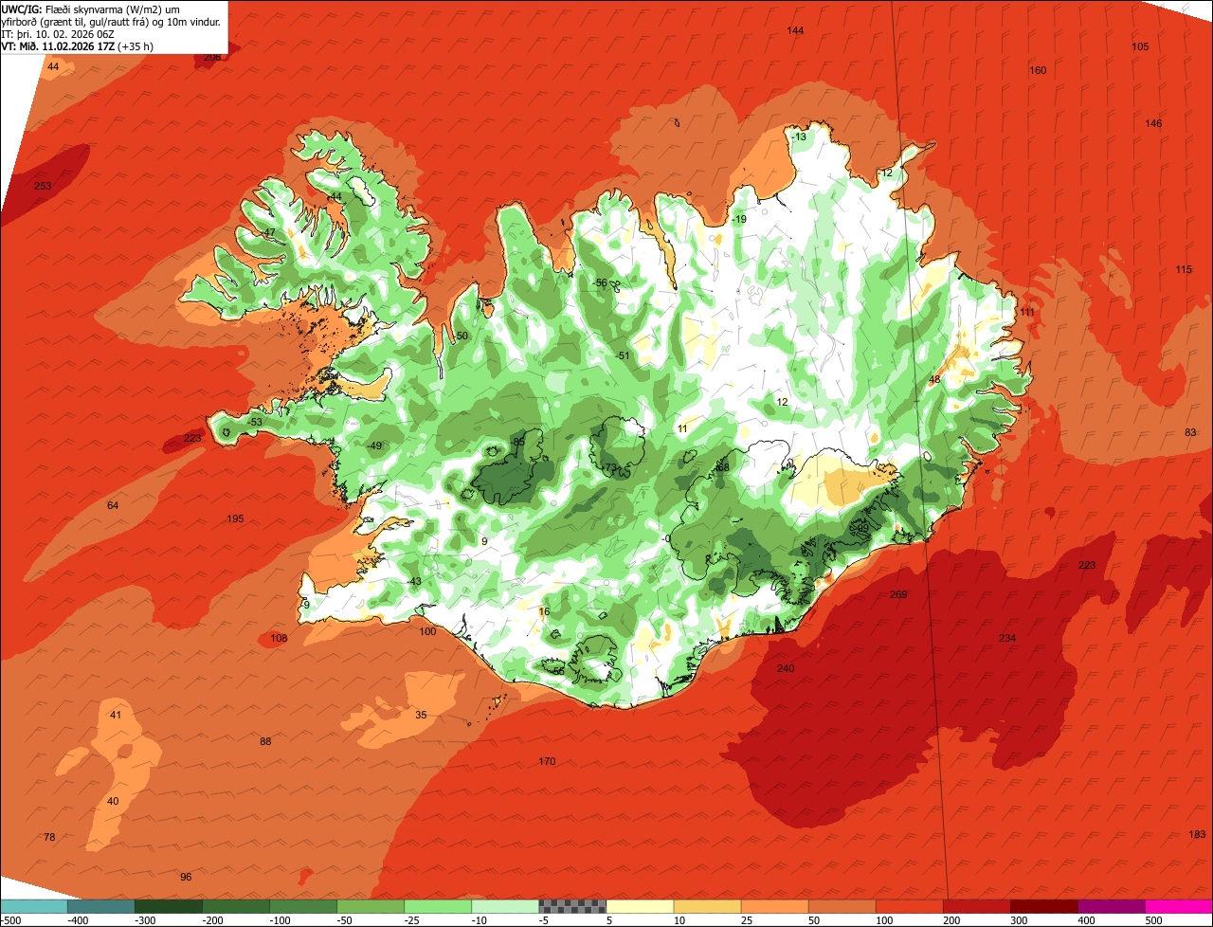1213x927 pixels.
Task: Click the '500' legend tick label
Action: (1153, 920)
